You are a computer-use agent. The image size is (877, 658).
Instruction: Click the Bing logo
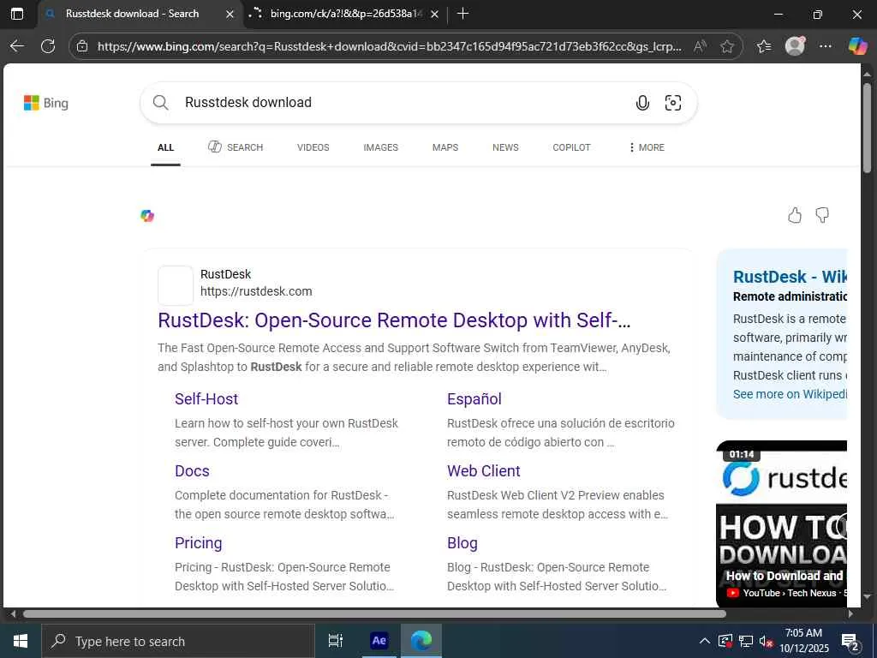(46, 103)
